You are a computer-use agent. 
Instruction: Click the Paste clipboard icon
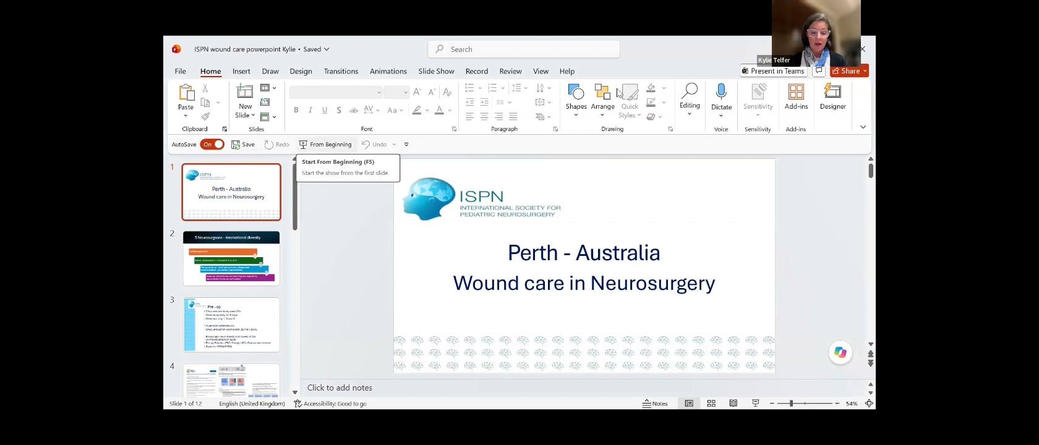(x=186, y=93)
